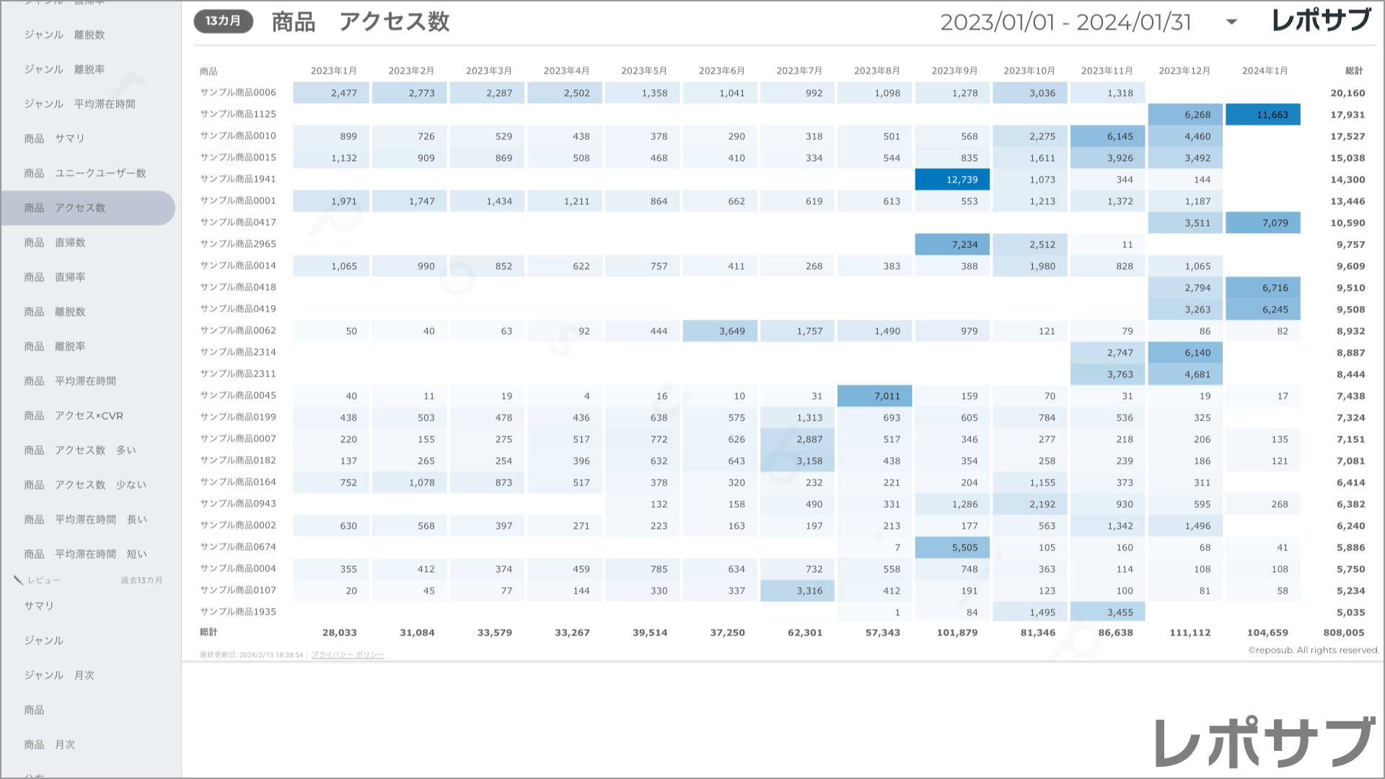The width and height of the screenshot is (1385, 779).
Task: Open 商品 直帰率 report
Action: pos(55,277)
